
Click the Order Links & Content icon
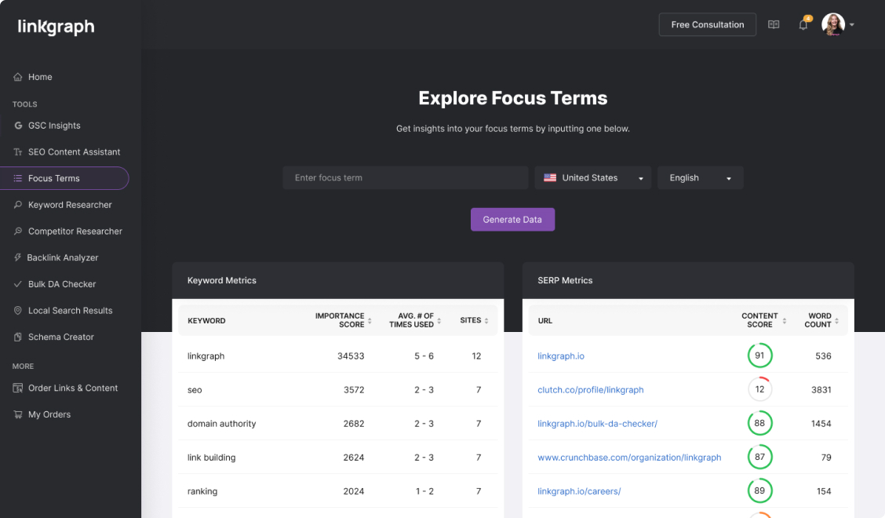click(x=17, y=388)
